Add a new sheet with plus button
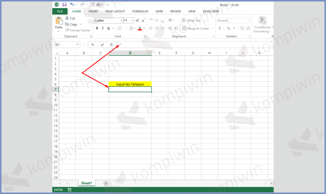The height and width of the screenshot is (194, 326). 106,183
